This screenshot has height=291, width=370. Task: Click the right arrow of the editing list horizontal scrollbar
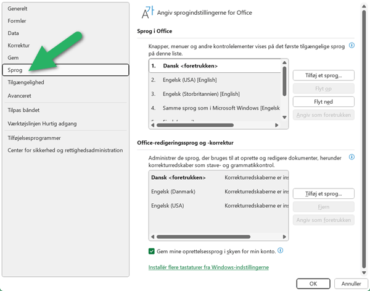(284, 237)
